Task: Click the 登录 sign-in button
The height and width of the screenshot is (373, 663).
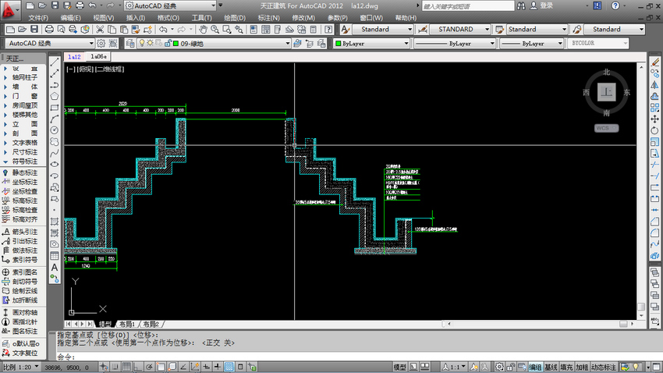Action: 541,5
